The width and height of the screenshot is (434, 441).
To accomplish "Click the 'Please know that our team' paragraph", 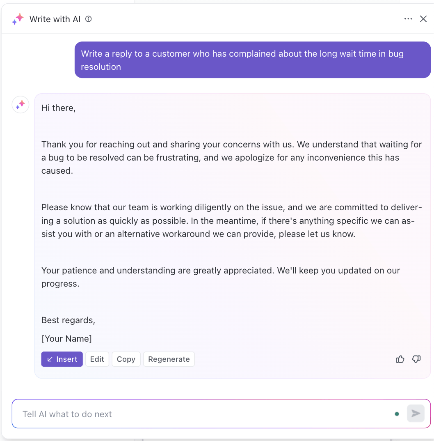I will [x=231, y=220].
